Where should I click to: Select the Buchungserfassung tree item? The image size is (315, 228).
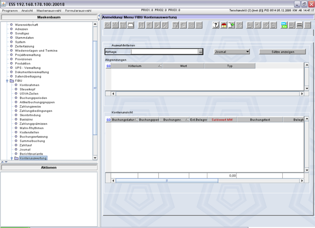34,137
